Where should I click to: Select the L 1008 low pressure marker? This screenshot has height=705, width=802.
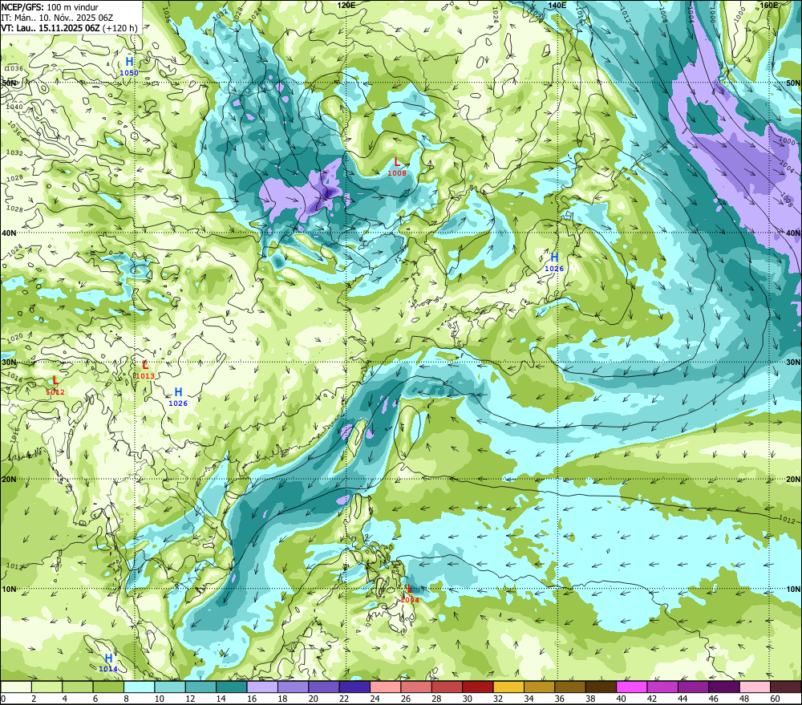coord(397,167)
